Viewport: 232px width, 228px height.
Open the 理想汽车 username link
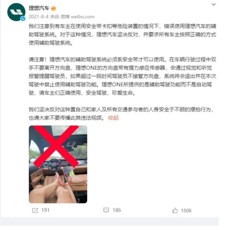click(x=39, y=8)
